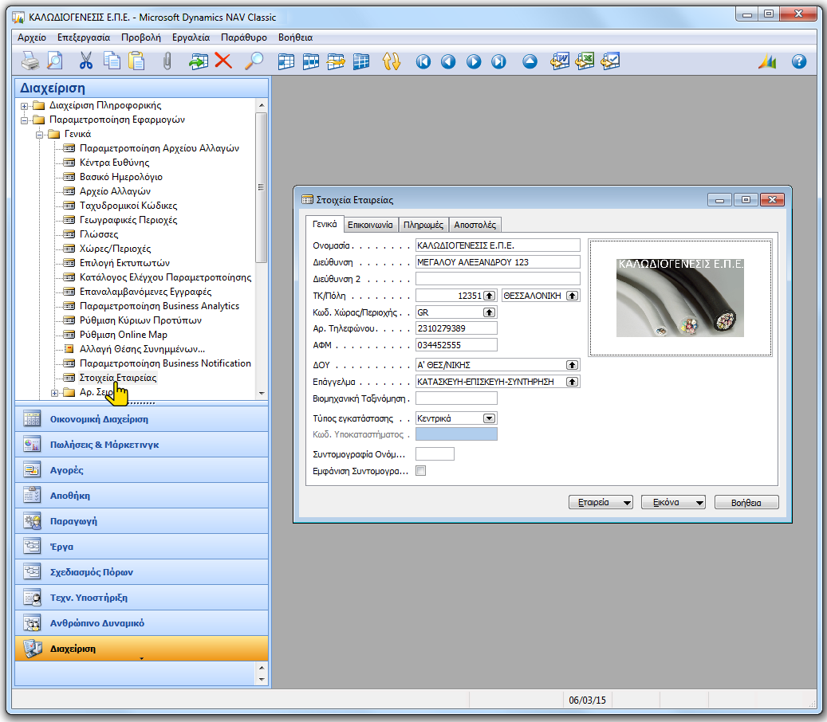This screenshot has height=722, width=827.
Task: Open the Εταιρεία button menu
Action: 601,502
